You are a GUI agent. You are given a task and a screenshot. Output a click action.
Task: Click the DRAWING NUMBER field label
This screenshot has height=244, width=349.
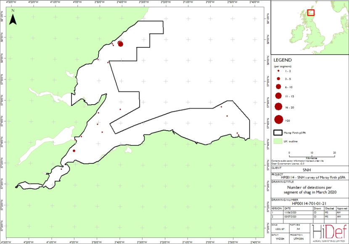point(285,200)
